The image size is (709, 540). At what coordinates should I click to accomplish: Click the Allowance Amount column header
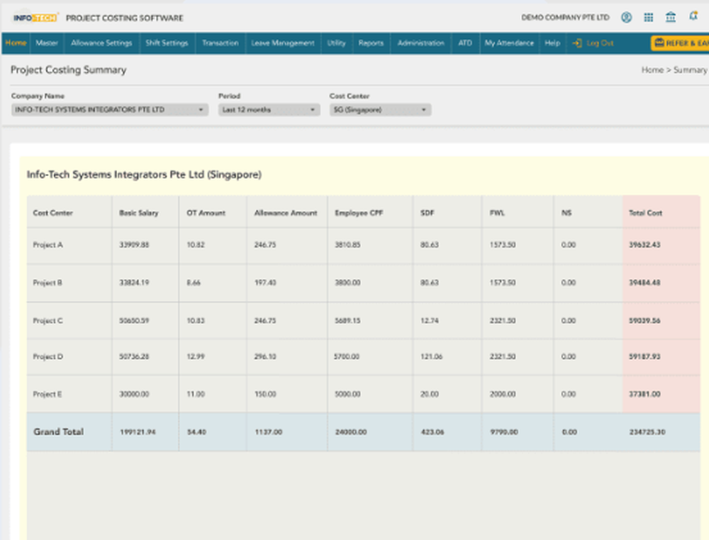[x=285, y=213]
